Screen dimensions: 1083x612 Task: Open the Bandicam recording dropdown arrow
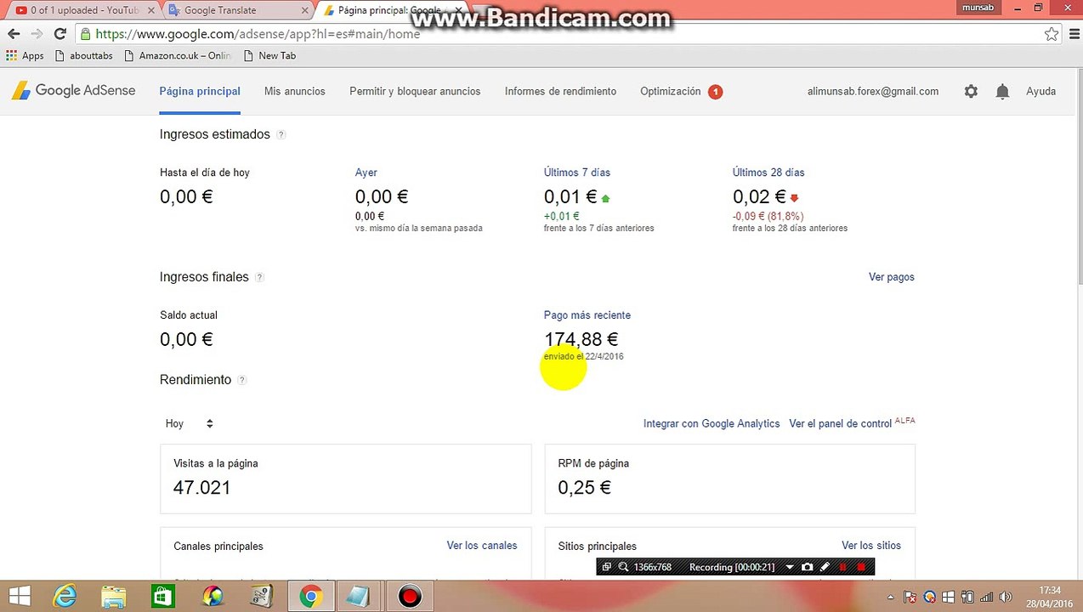click(x=790, y=567)
